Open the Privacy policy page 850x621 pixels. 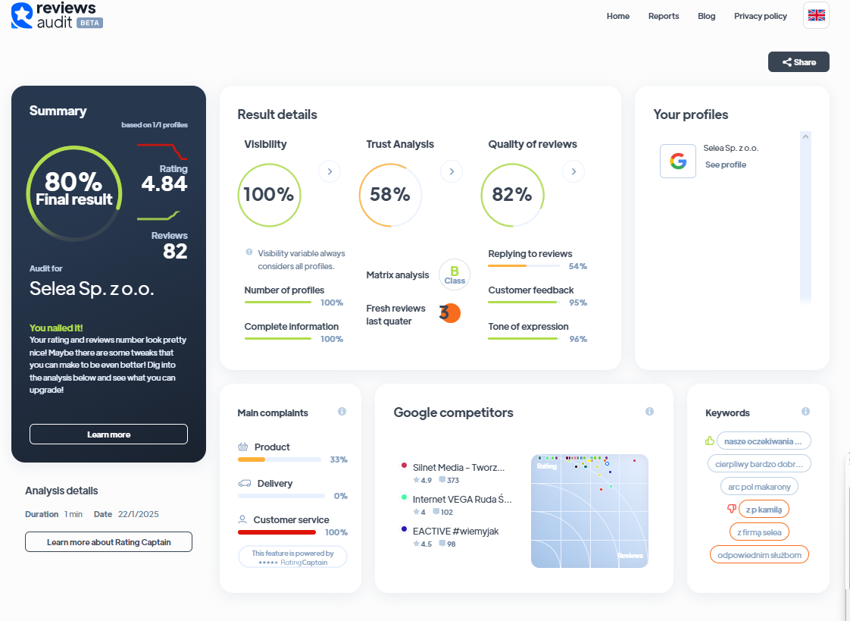(760, 16)
